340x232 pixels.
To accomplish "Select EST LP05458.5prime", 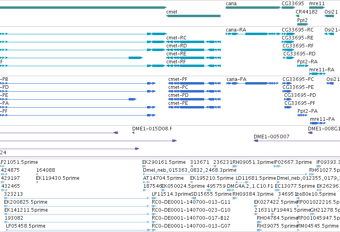I will tap(78, 230).
